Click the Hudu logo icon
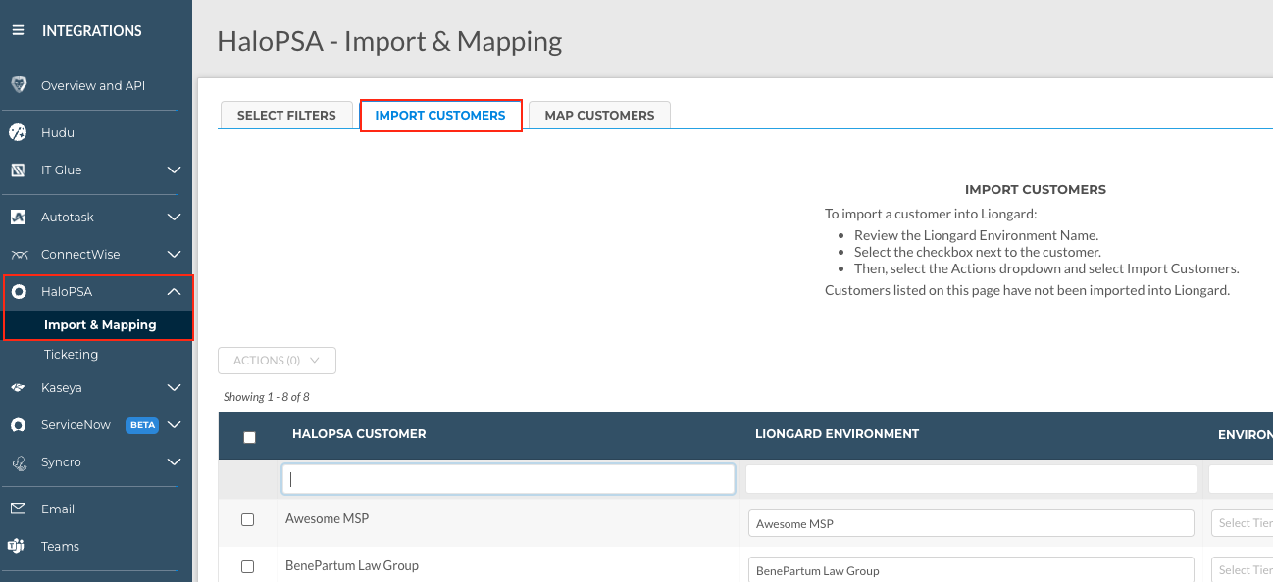 (x=18, y=132)
